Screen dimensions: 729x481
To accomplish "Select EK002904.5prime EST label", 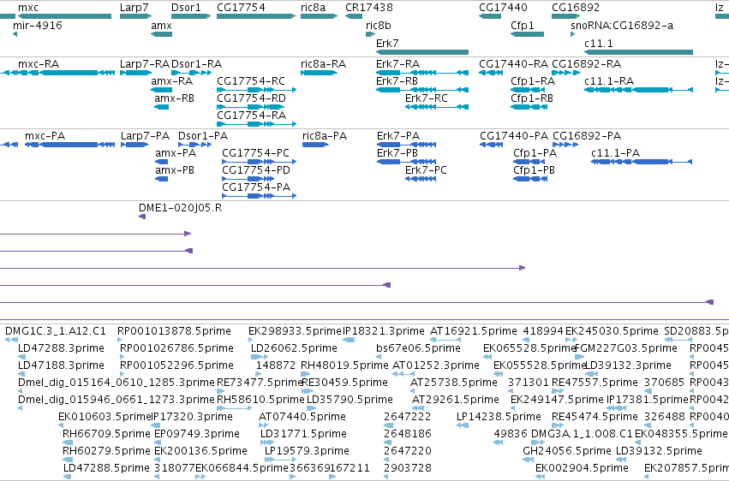I will tap(582, 468).
